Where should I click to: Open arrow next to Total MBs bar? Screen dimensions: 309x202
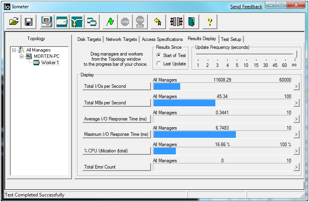point(296,103)
